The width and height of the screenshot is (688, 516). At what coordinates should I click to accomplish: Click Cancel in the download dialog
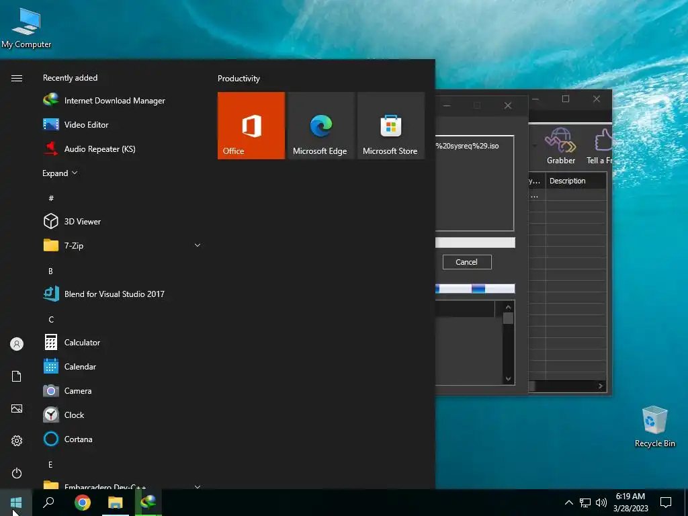coord(467,262)
